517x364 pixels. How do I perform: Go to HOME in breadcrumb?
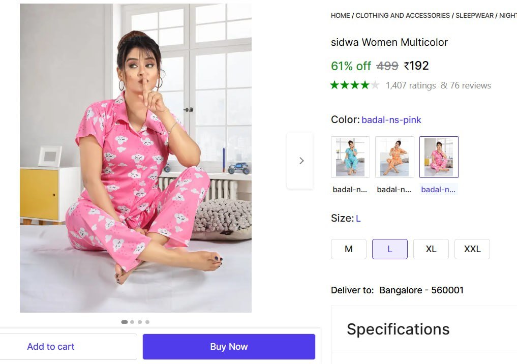[x=340, y=15]
